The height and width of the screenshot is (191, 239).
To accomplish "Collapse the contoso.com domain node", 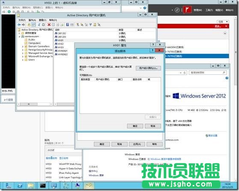I will tap(19, 36).
